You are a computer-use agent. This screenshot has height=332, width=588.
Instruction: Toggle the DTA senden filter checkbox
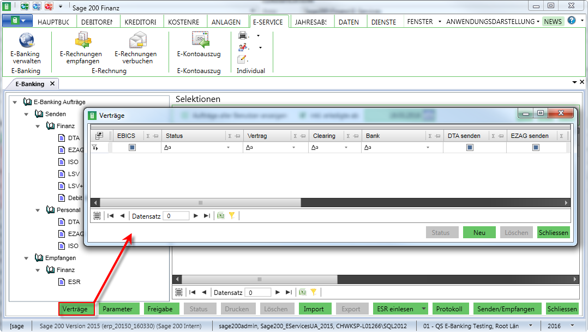tap(470, 148)
